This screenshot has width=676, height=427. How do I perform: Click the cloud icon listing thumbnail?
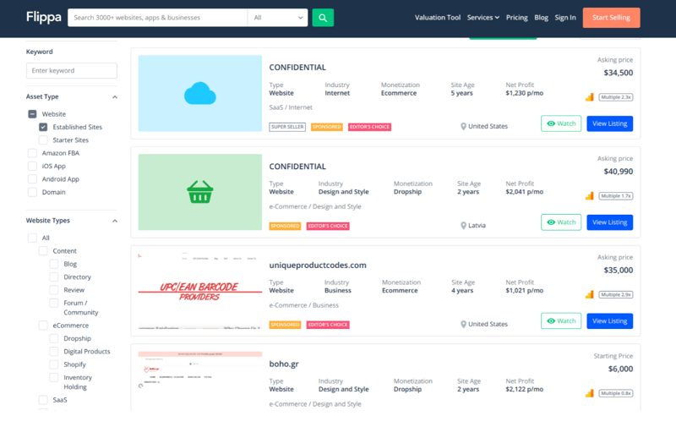(200, 93)
